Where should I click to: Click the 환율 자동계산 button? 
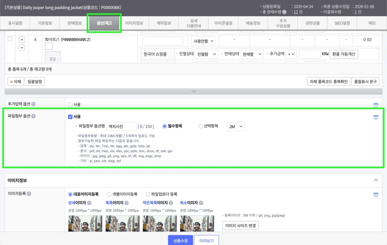pyautogui.click(x=344, y=54)
